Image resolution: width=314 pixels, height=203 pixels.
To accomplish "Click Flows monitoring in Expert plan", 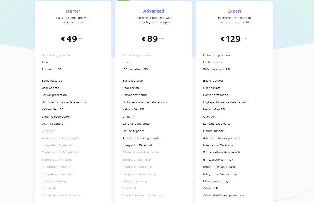I will pyautogui.click(x=216, y=181).
